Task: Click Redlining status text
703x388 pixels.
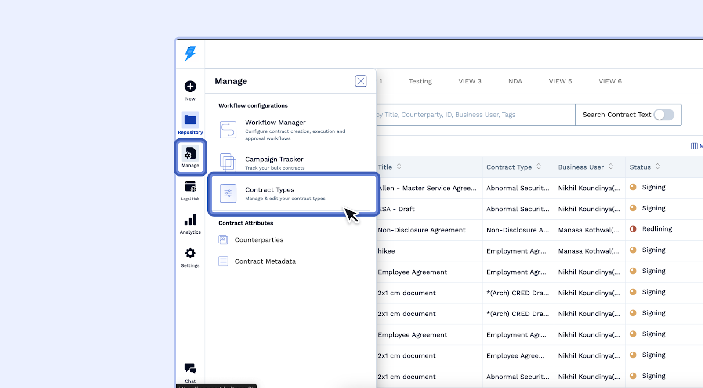Action: (657, 229)
